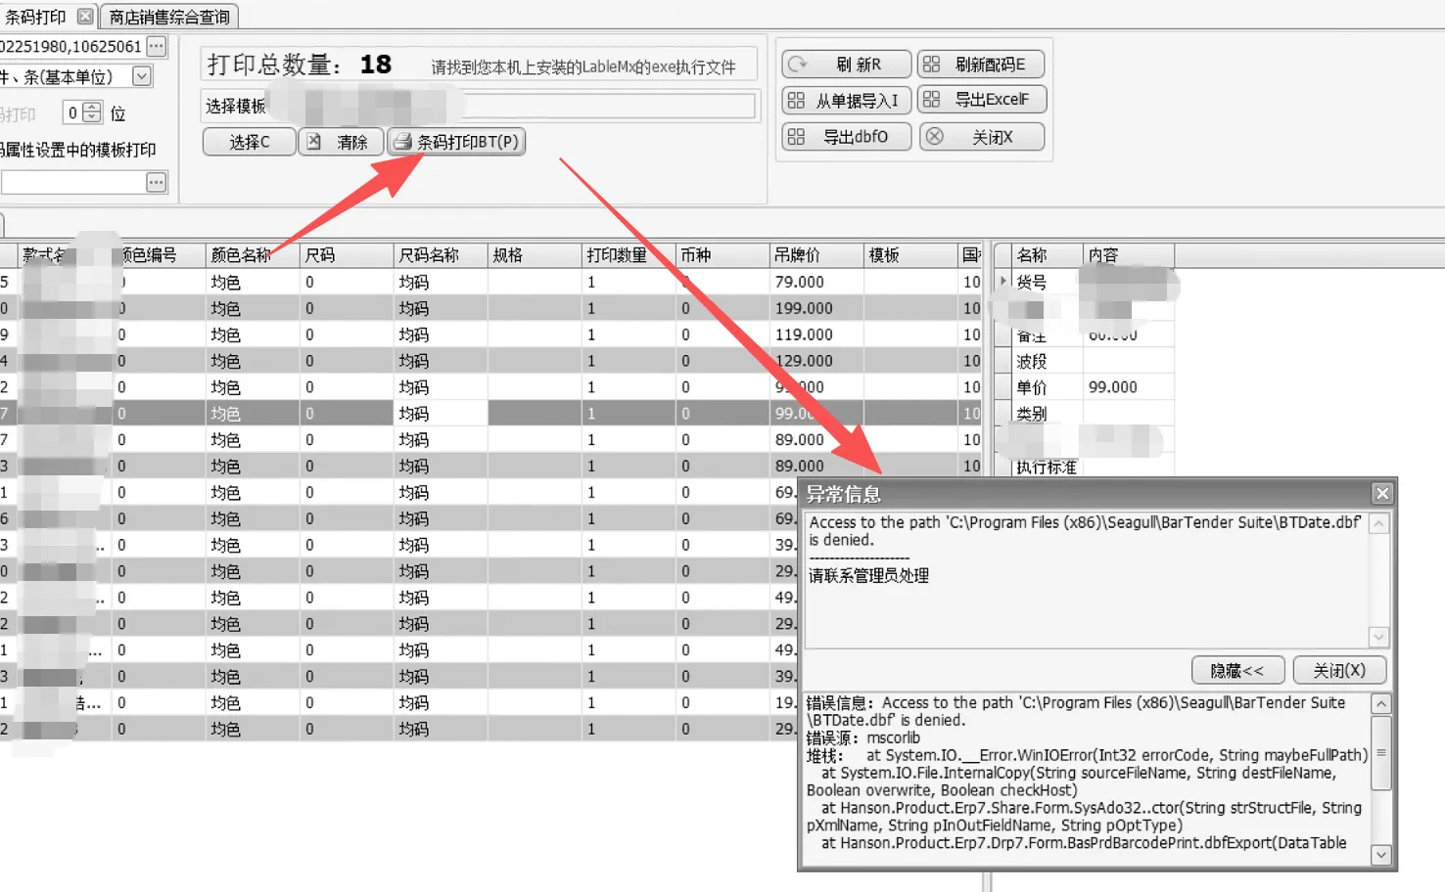Screen dimensions: 1445x892
Task: Close the 异常信息 dialog via title X
Action: pos(1381,493)
